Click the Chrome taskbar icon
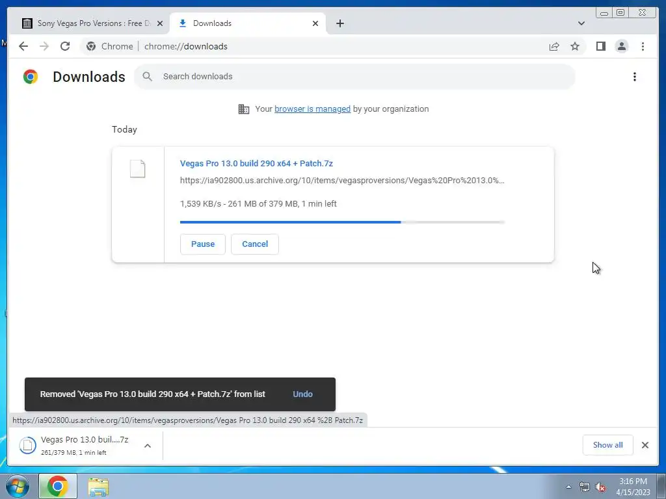 [x=58, y=486]
